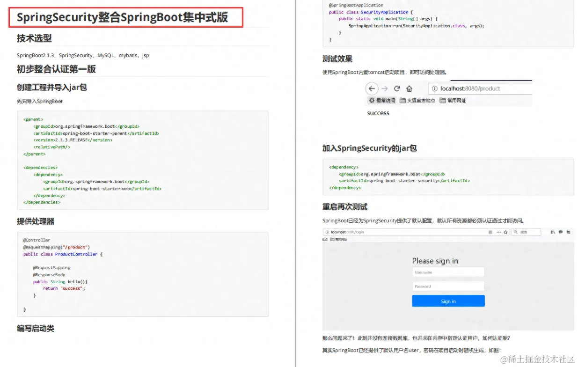Viewport: 578px width, 367px height.
Task: Click the 最常访问 gear bookmark
Action: click(x=382, y=100)
